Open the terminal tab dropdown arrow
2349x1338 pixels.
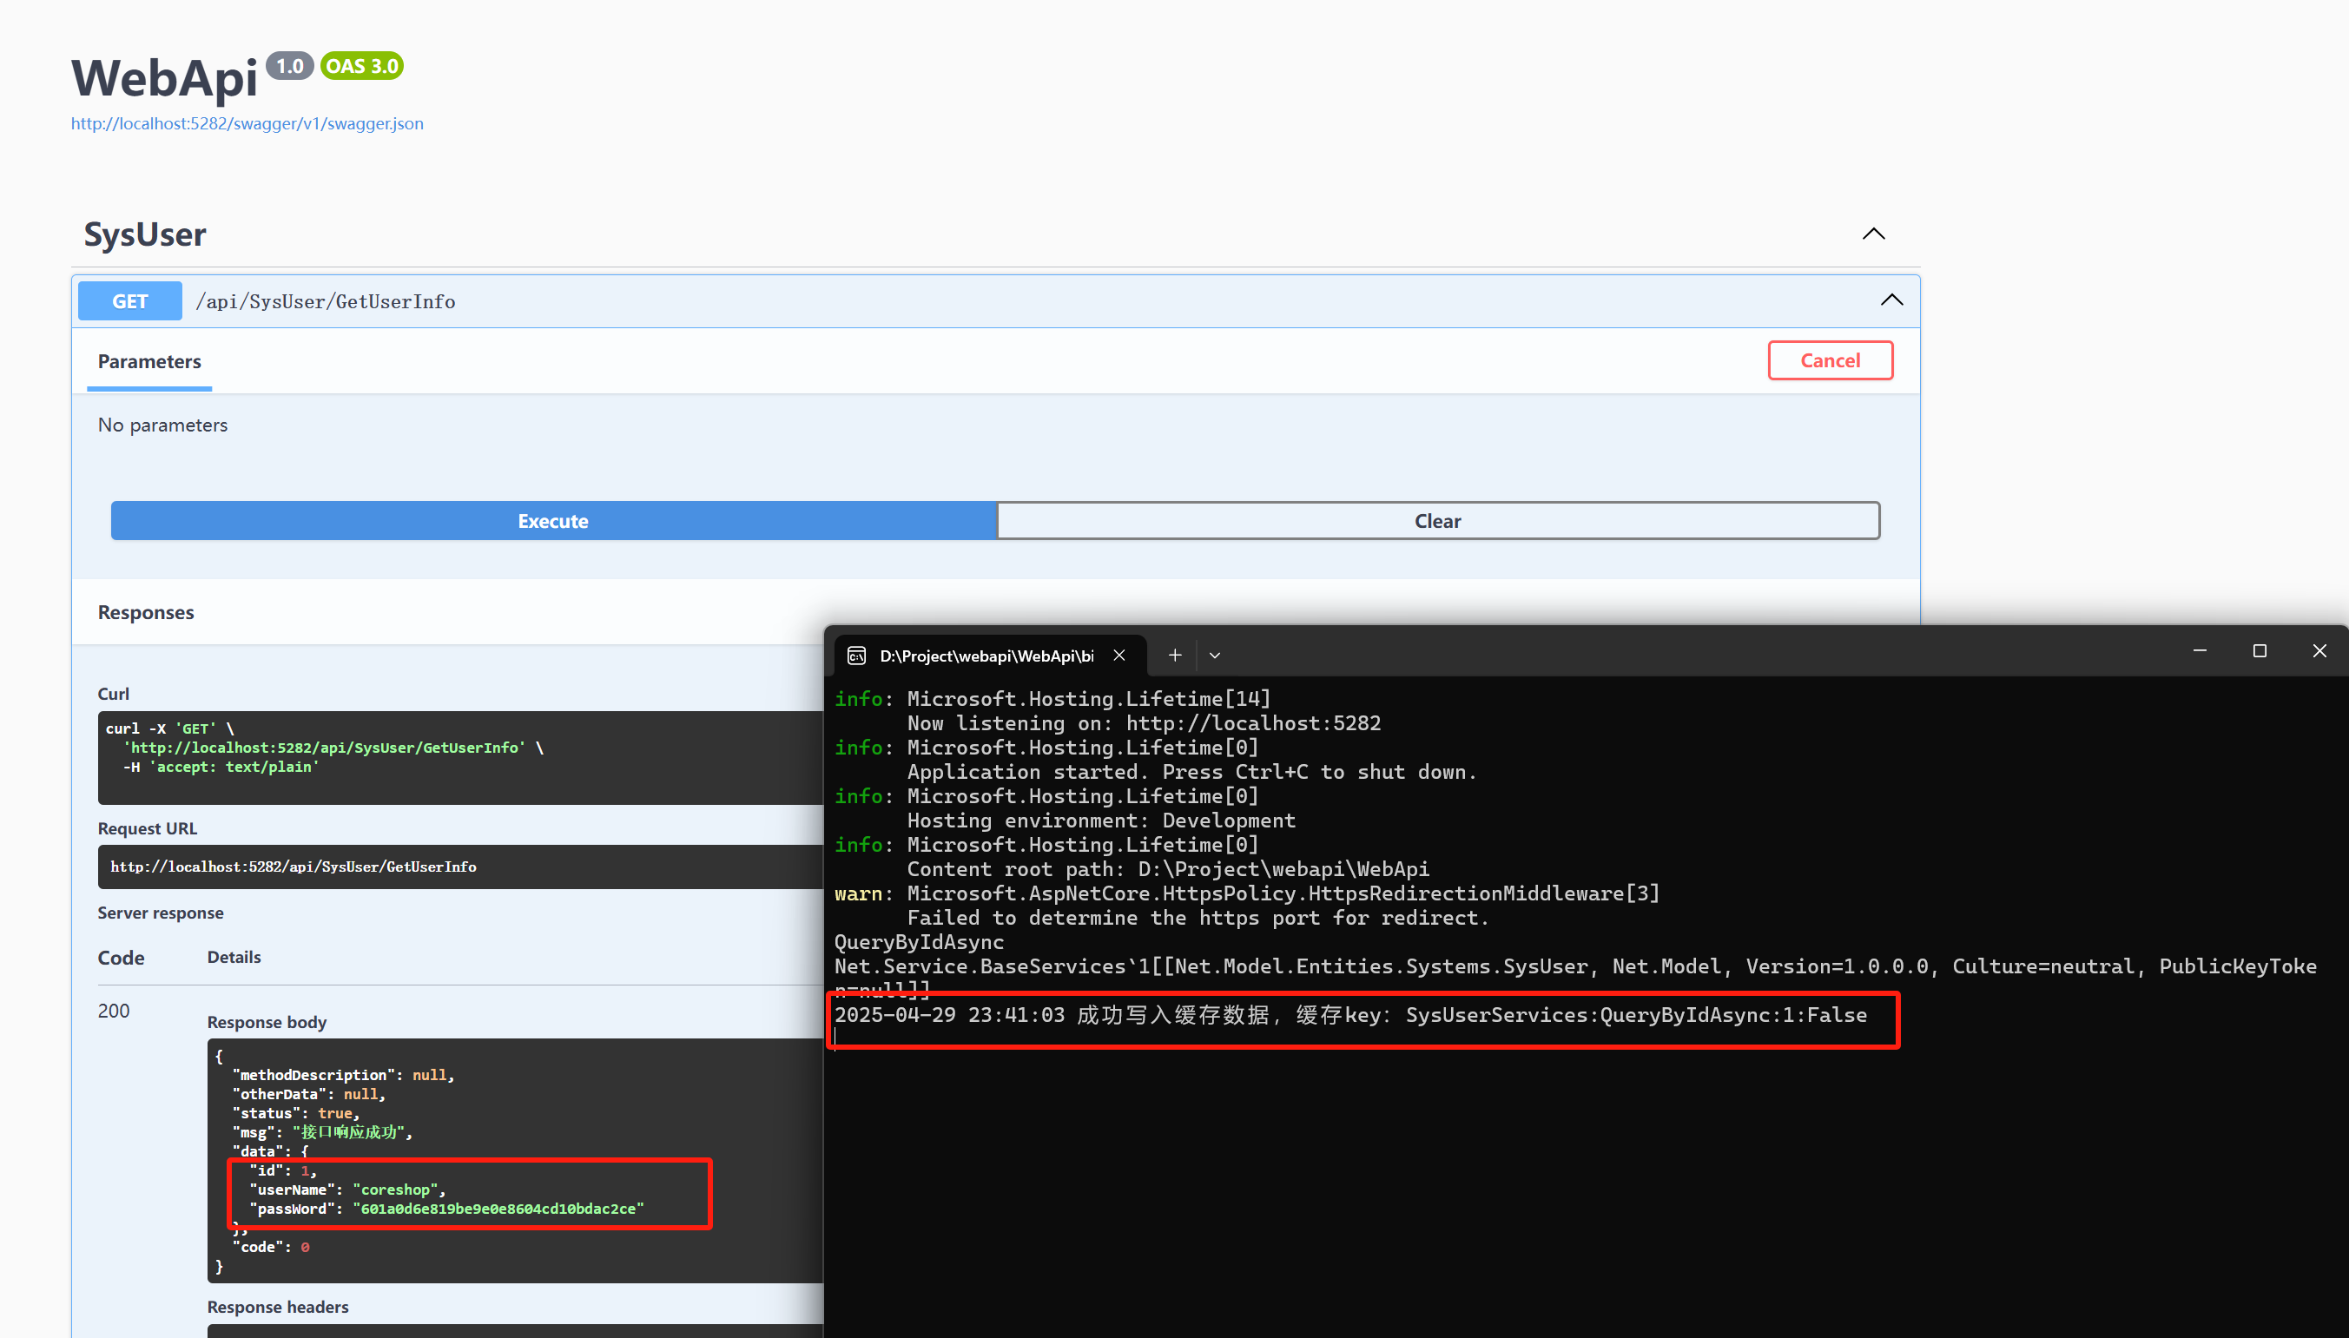point(1215,656)
